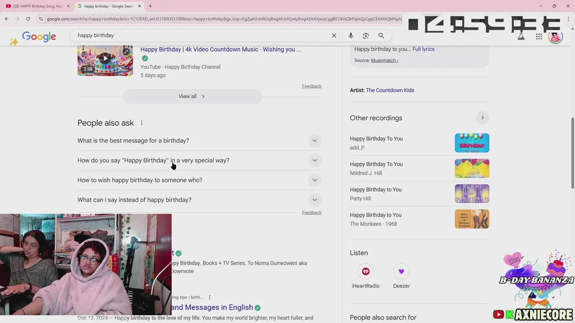
Task: Minimize the browser window
Action: (x=540, y=6)
